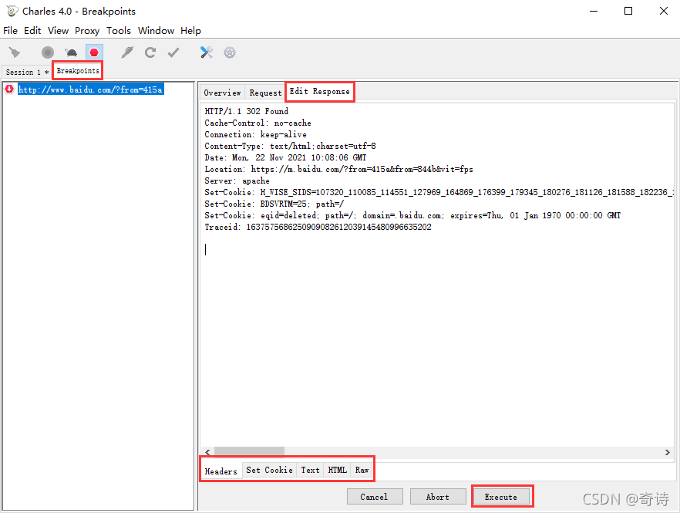
Task: Open the Request tab
Action: tap(265, 93)
